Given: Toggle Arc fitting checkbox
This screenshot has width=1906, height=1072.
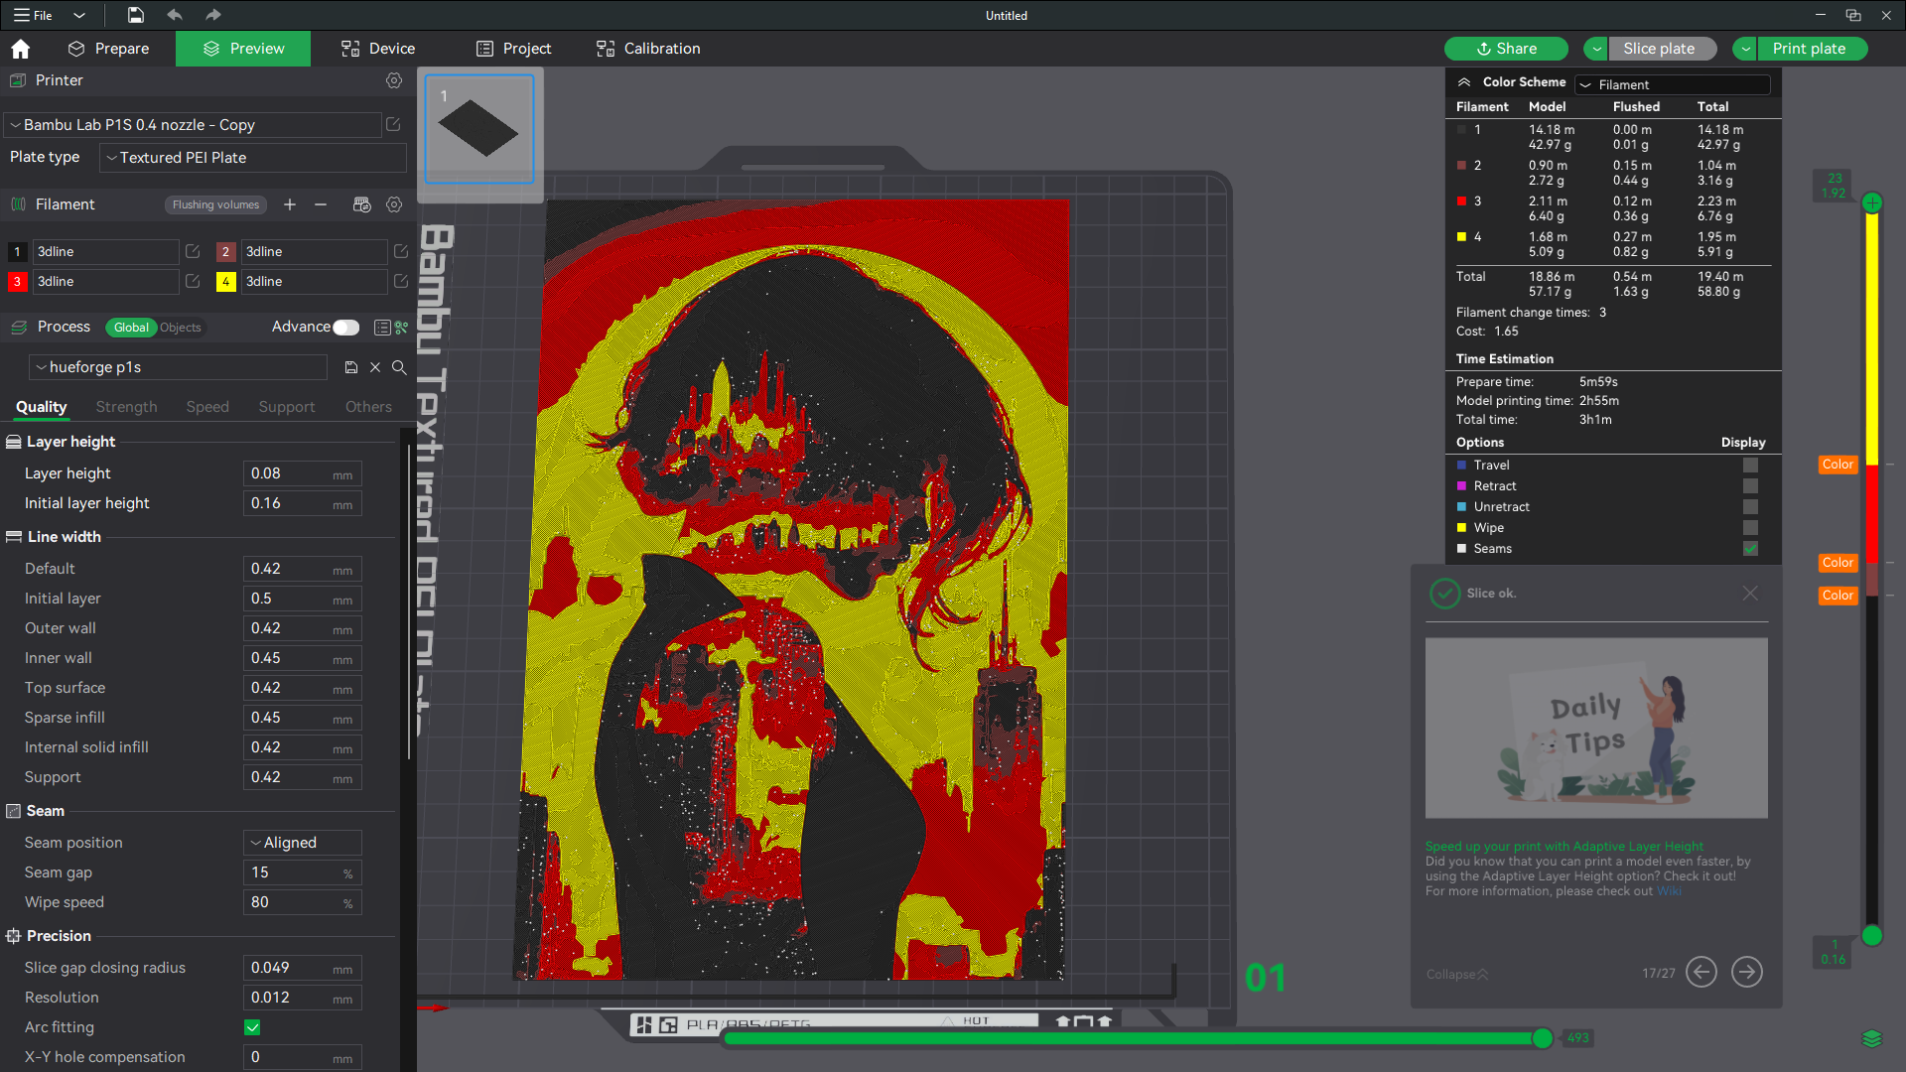Looking at the screenshot, I should pos(252,1027).
